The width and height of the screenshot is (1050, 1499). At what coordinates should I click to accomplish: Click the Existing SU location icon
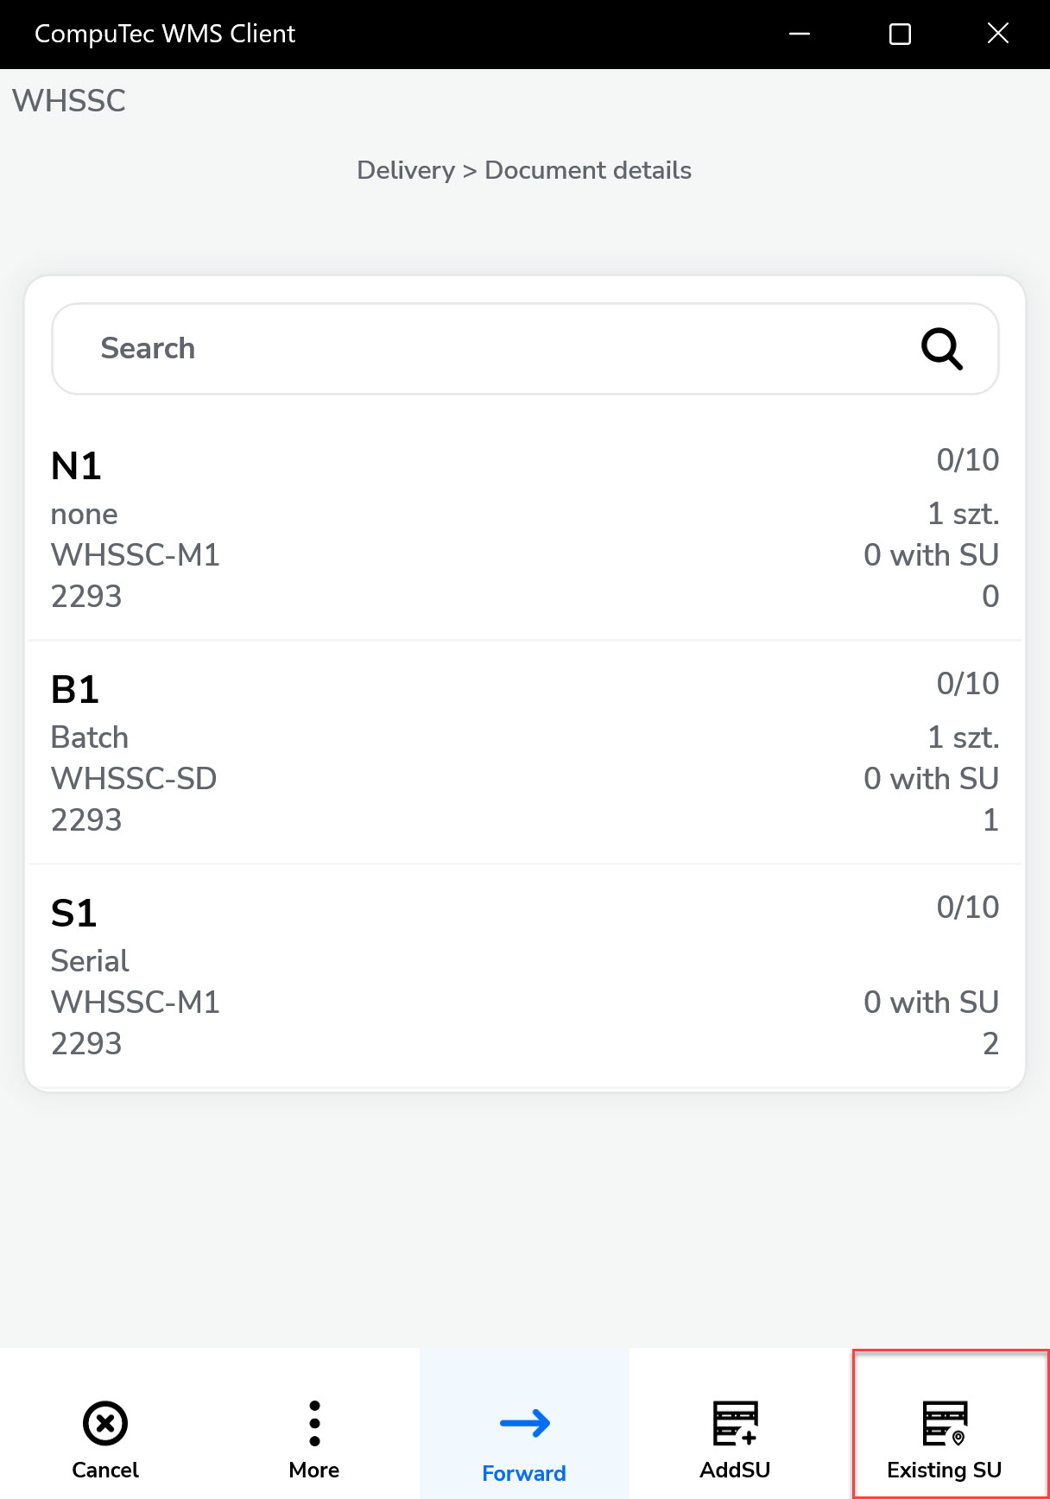click(945, 1423)
